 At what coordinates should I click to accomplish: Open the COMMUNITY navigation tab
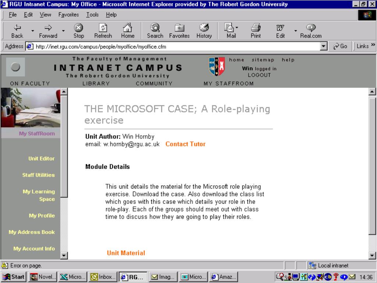(154, 84)
